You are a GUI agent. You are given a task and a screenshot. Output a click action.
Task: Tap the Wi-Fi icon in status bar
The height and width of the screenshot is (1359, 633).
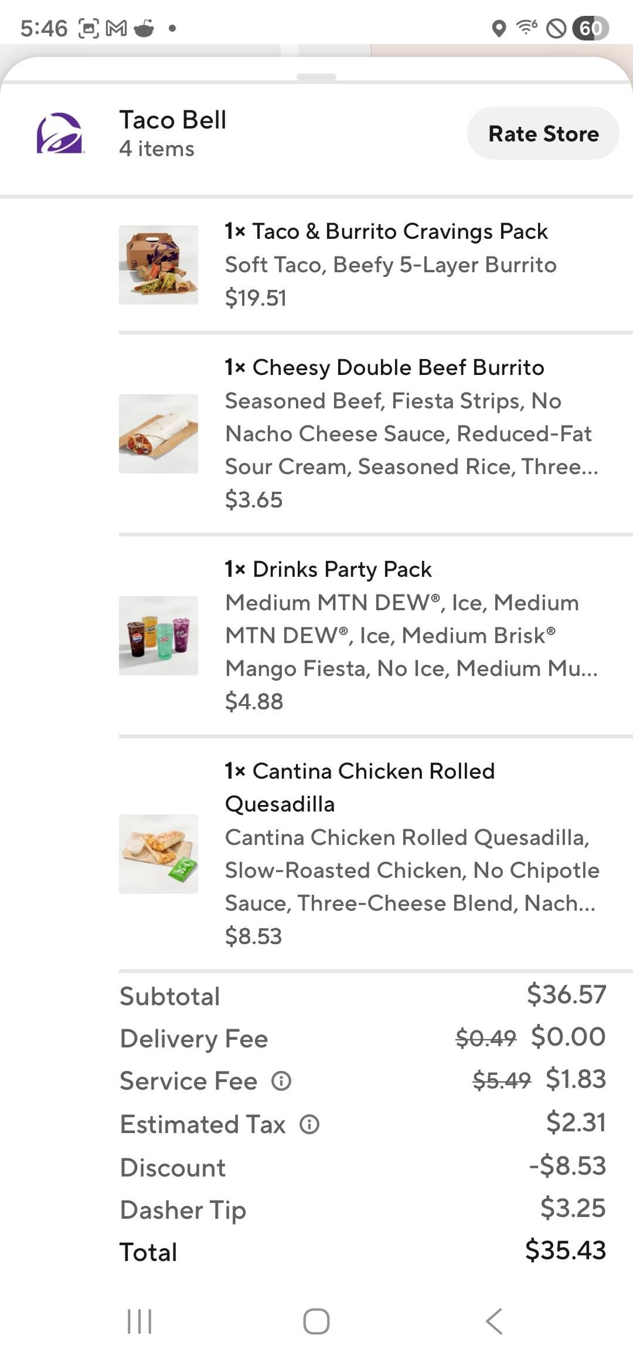pyautogui.click(x=526, y=27)
